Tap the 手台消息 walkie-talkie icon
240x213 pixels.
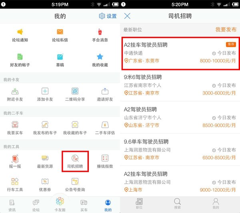(x=100, y=32)
